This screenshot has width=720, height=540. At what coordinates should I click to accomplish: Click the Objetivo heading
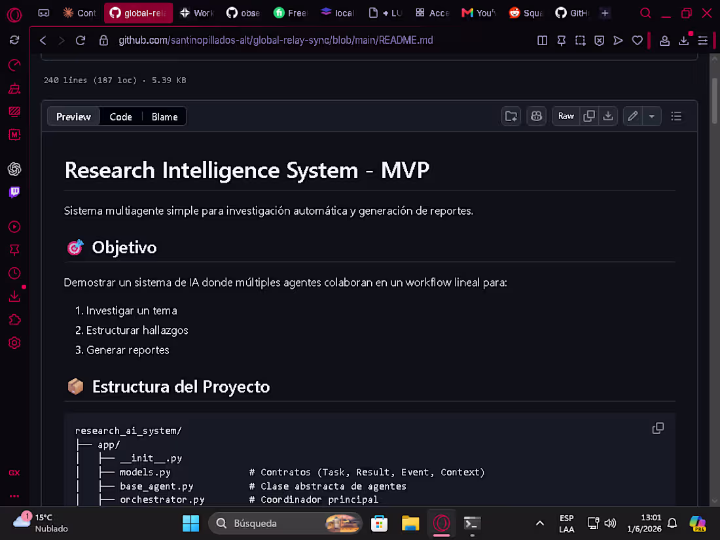click(x=124, y=247)
